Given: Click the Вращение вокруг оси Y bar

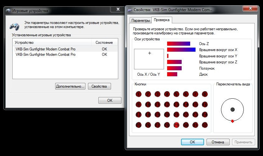Looking at the screenshot, I should click(x=168, y=56).
